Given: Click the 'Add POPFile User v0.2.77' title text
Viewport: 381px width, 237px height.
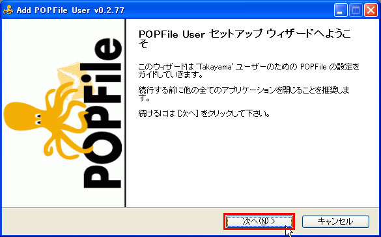Looking at the screenshot, I should pos(70,10).
